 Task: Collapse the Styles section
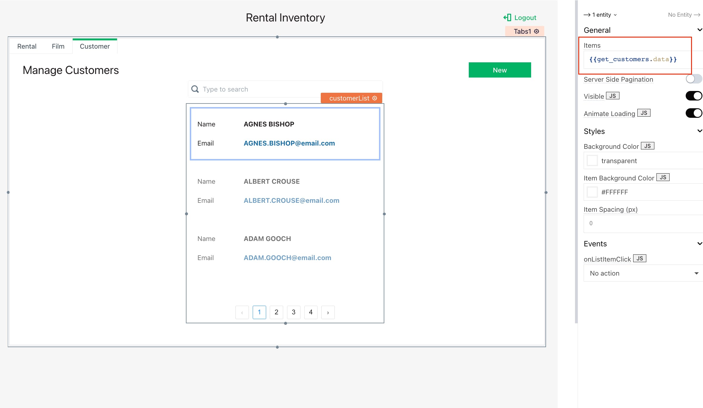pos(699,131)
